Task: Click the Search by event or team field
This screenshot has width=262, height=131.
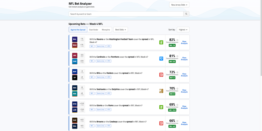Action: click(x=126, y=14)
